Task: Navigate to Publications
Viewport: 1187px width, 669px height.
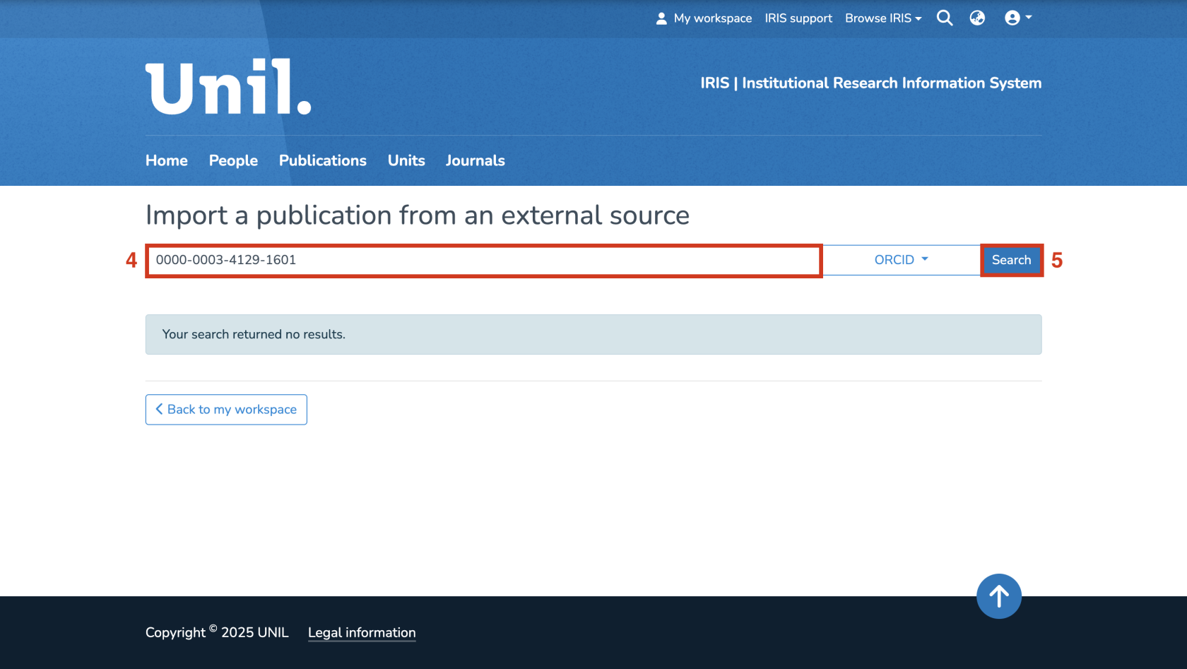Action: [323, 160]
